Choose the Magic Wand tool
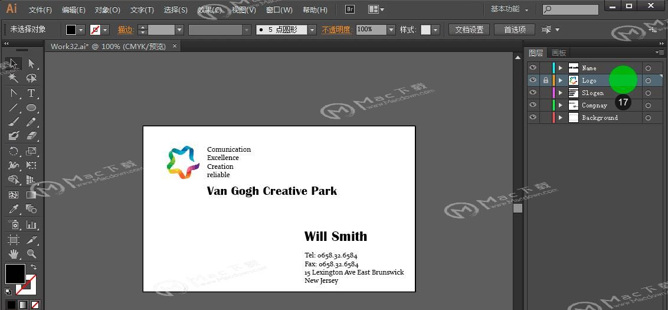Viewport: 668px width, 310px height. tap(14, 78)
